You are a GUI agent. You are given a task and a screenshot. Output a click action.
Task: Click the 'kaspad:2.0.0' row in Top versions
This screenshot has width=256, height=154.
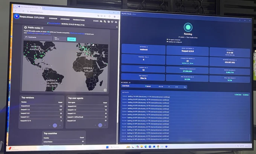(x=41, y=106)
